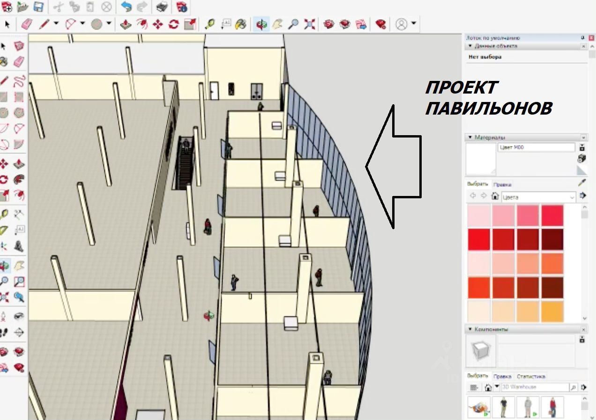The width and height of the screenshot is (596, 420).
Task: Click the Undo arrow icon
Action: pos(126,7)
